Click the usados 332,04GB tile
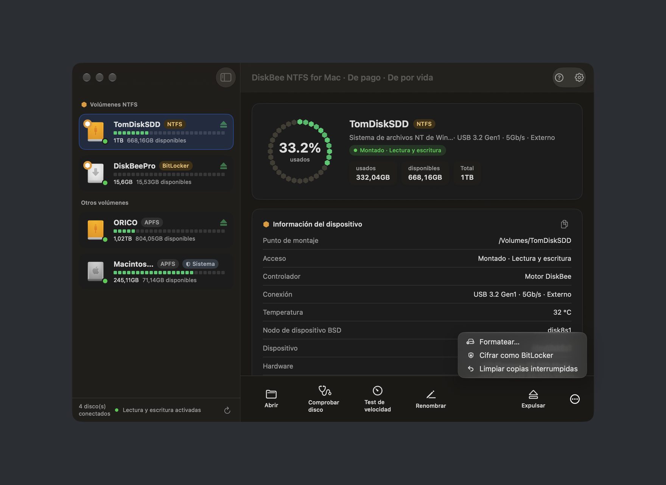This screenshot has width=666, height=485. click(373, 173)
